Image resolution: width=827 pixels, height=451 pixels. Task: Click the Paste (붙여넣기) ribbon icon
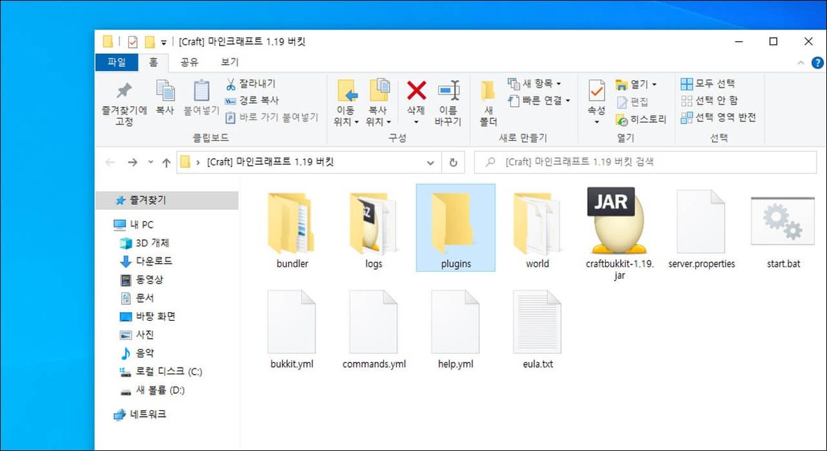[x=201, y=91]
